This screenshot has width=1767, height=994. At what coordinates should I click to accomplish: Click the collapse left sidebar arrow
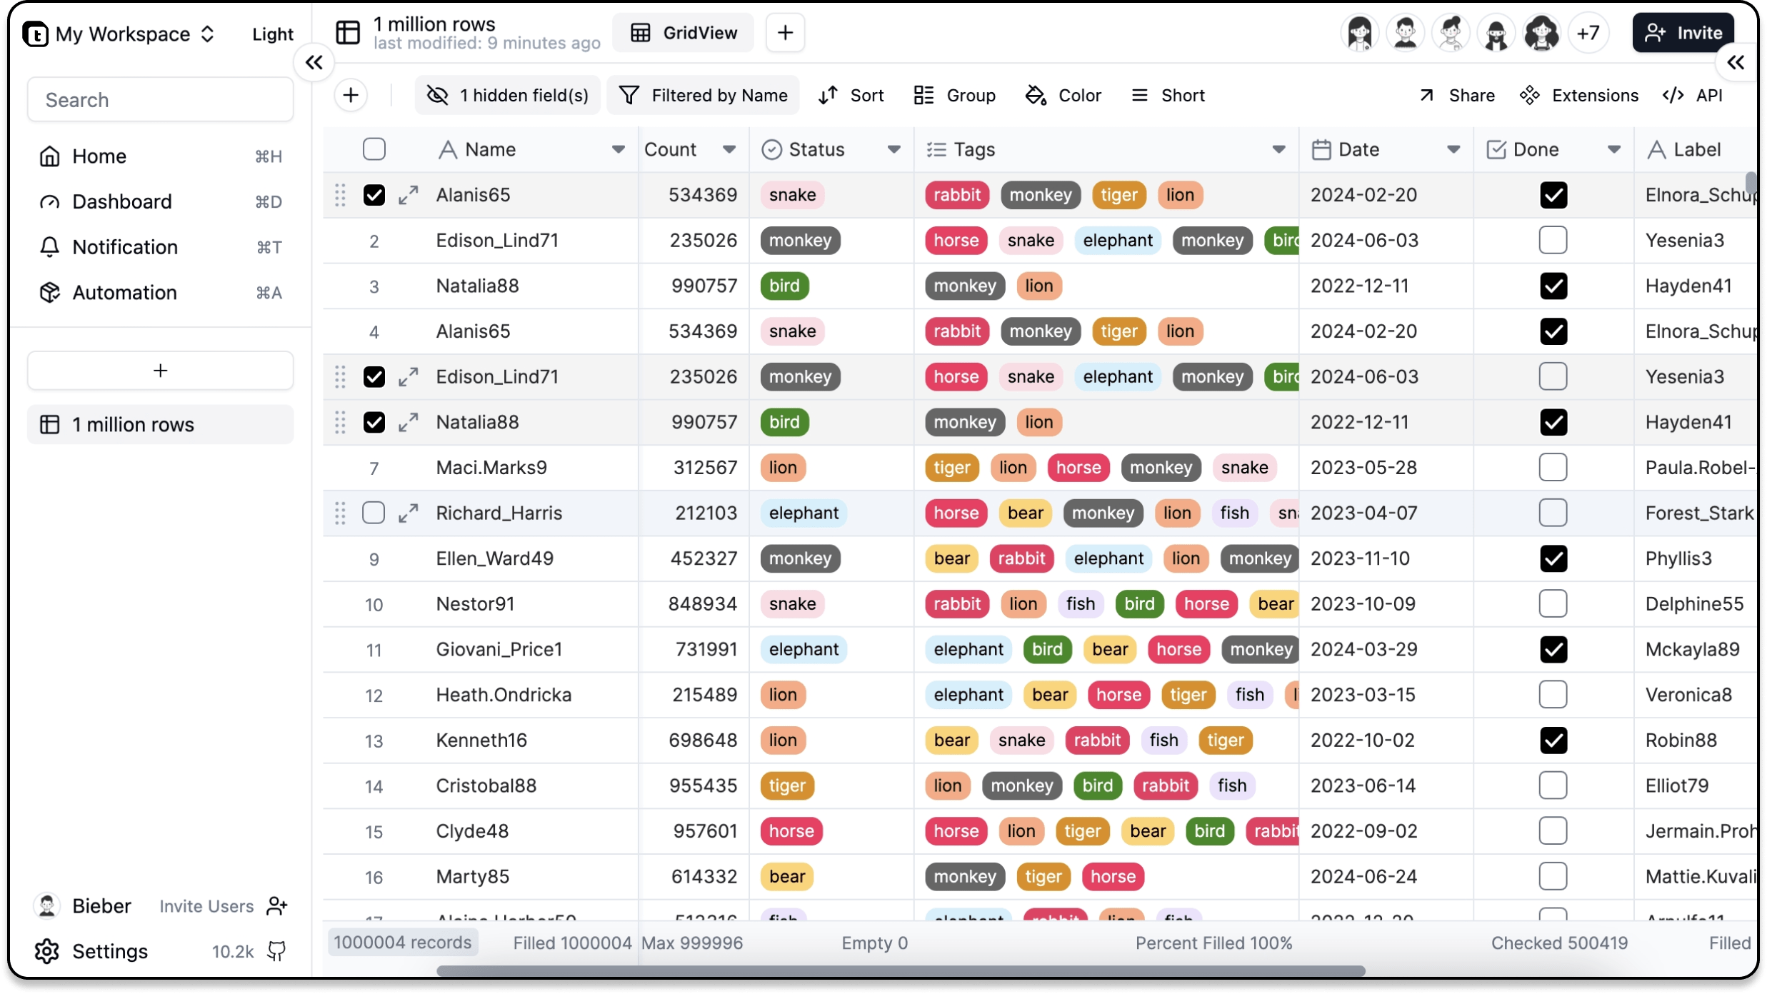pyautogui.click(x=313, y=63)
